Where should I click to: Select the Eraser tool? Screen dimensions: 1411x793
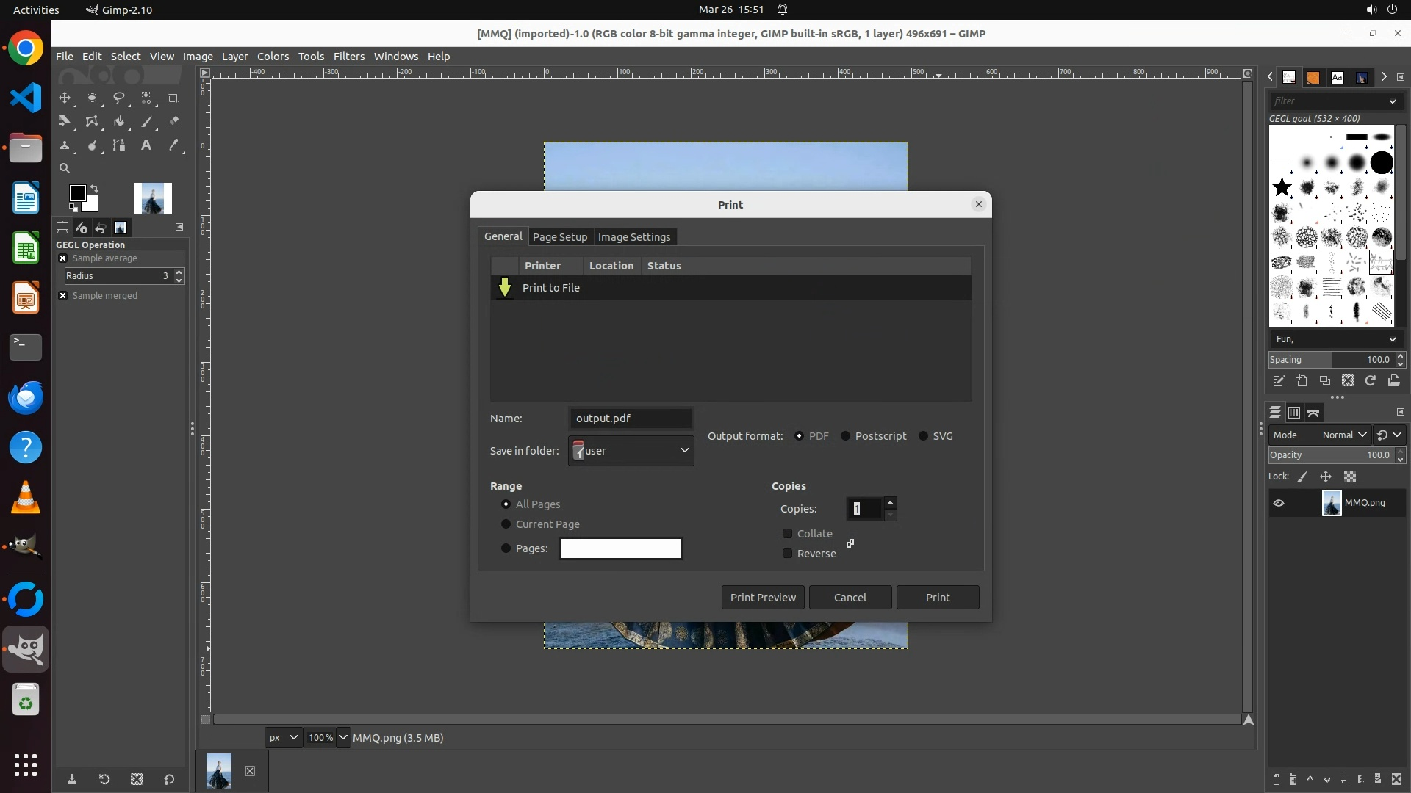point(173,122)
